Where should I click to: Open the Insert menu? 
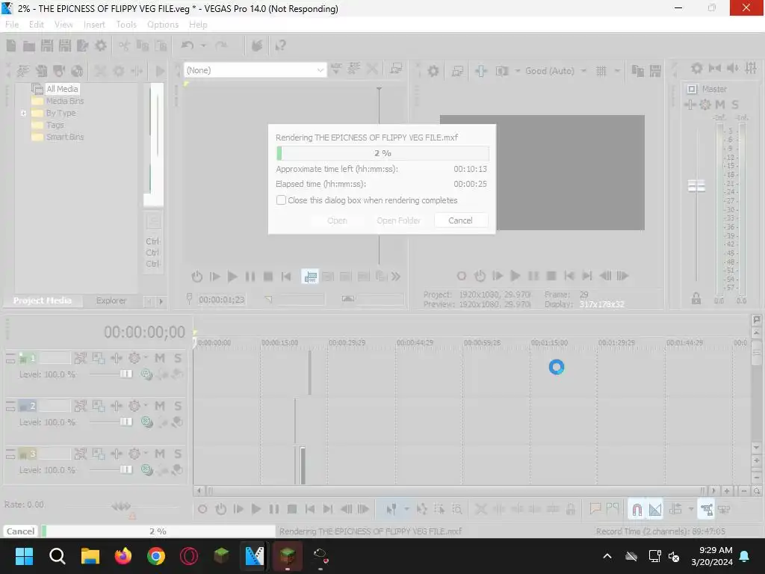tap(94, 25)
